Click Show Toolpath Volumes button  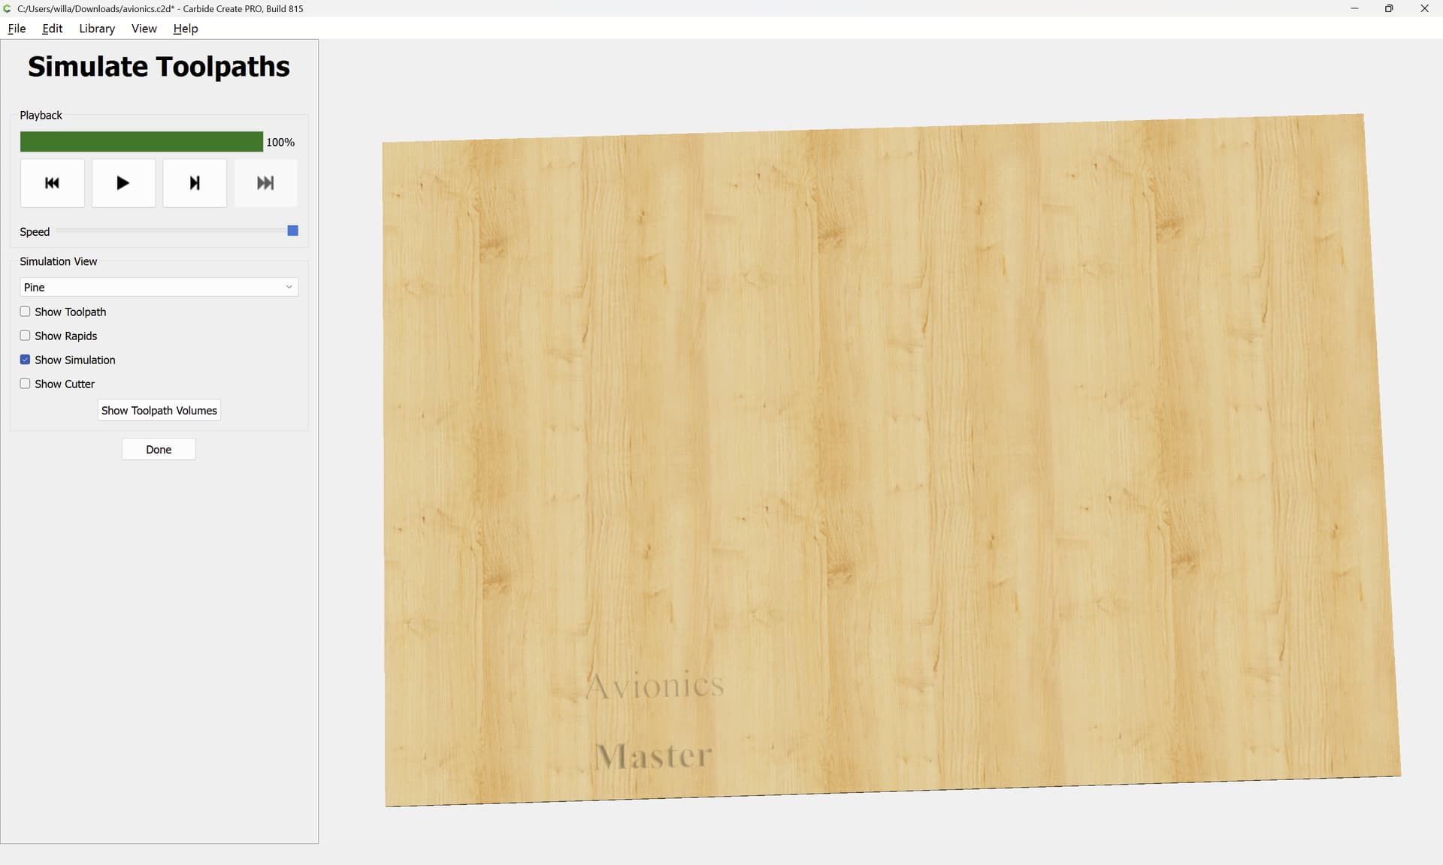(159, 411)
